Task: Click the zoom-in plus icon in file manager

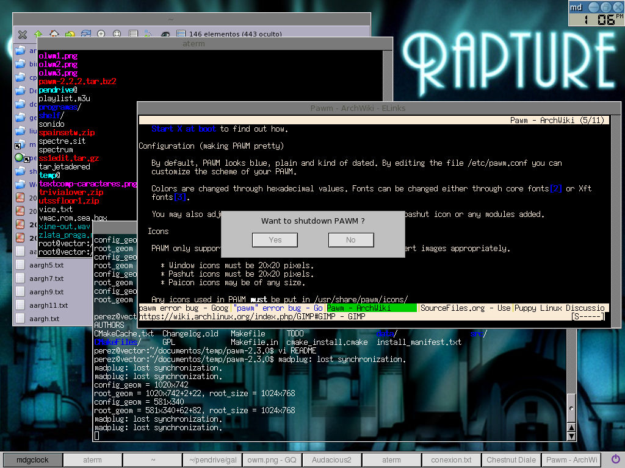Action: pyautogui.click(x=101, y=34)
